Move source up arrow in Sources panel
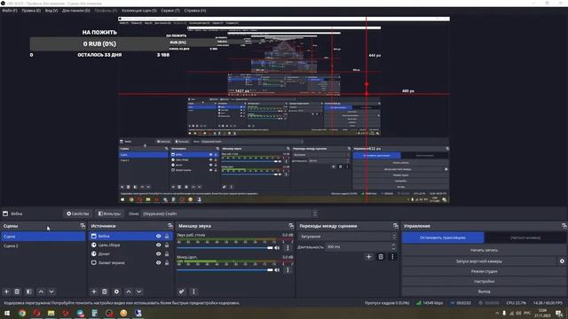The width and height of the screenshot is (568, 319). tap(129, 292)
